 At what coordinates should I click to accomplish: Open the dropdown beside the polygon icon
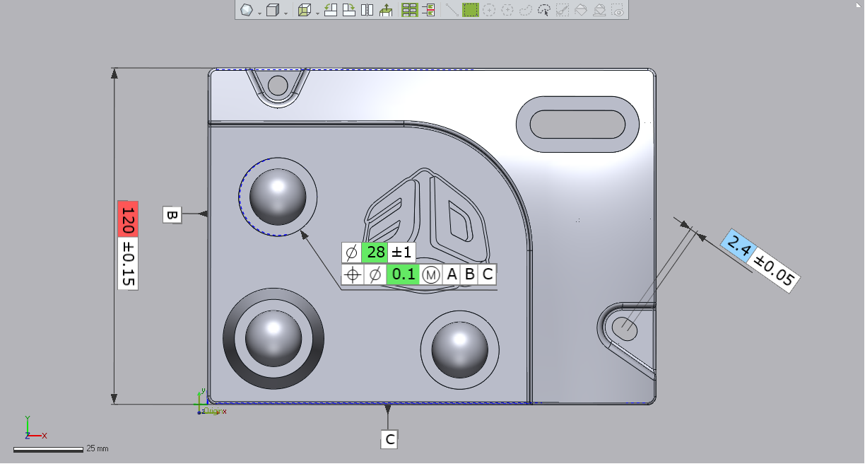click(259, 12)
